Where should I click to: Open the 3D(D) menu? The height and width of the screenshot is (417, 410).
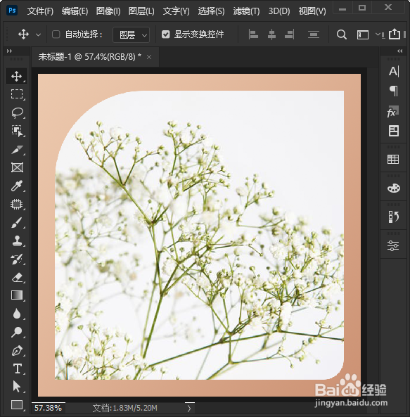click(279, 11)
